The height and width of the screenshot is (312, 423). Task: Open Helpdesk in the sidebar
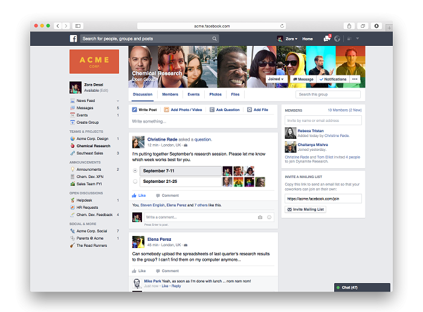[84, 200]
